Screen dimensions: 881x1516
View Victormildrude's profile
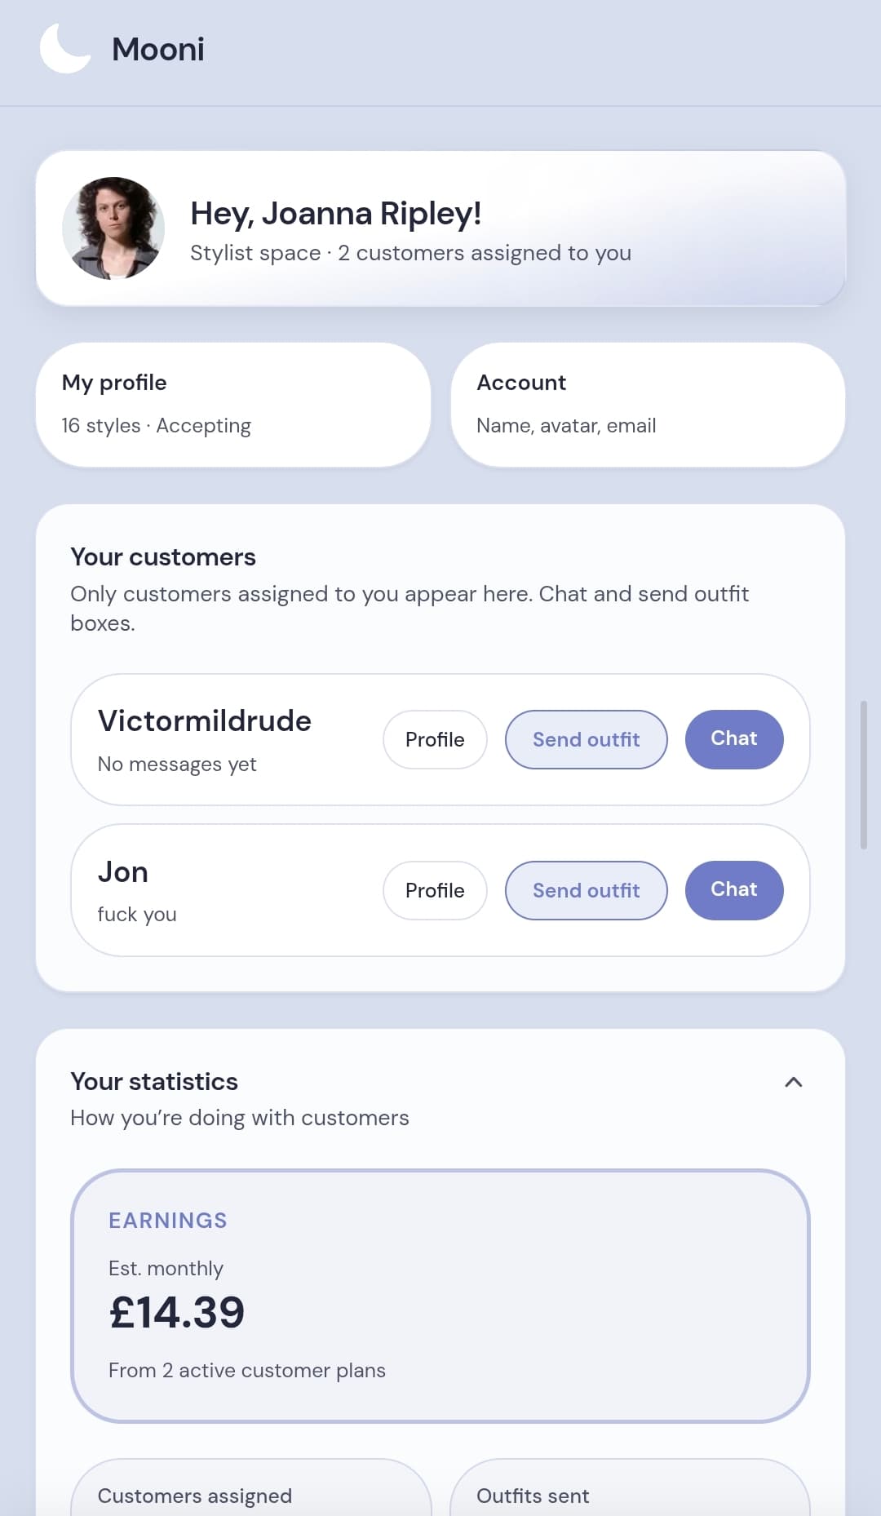[x=435, y=739]
